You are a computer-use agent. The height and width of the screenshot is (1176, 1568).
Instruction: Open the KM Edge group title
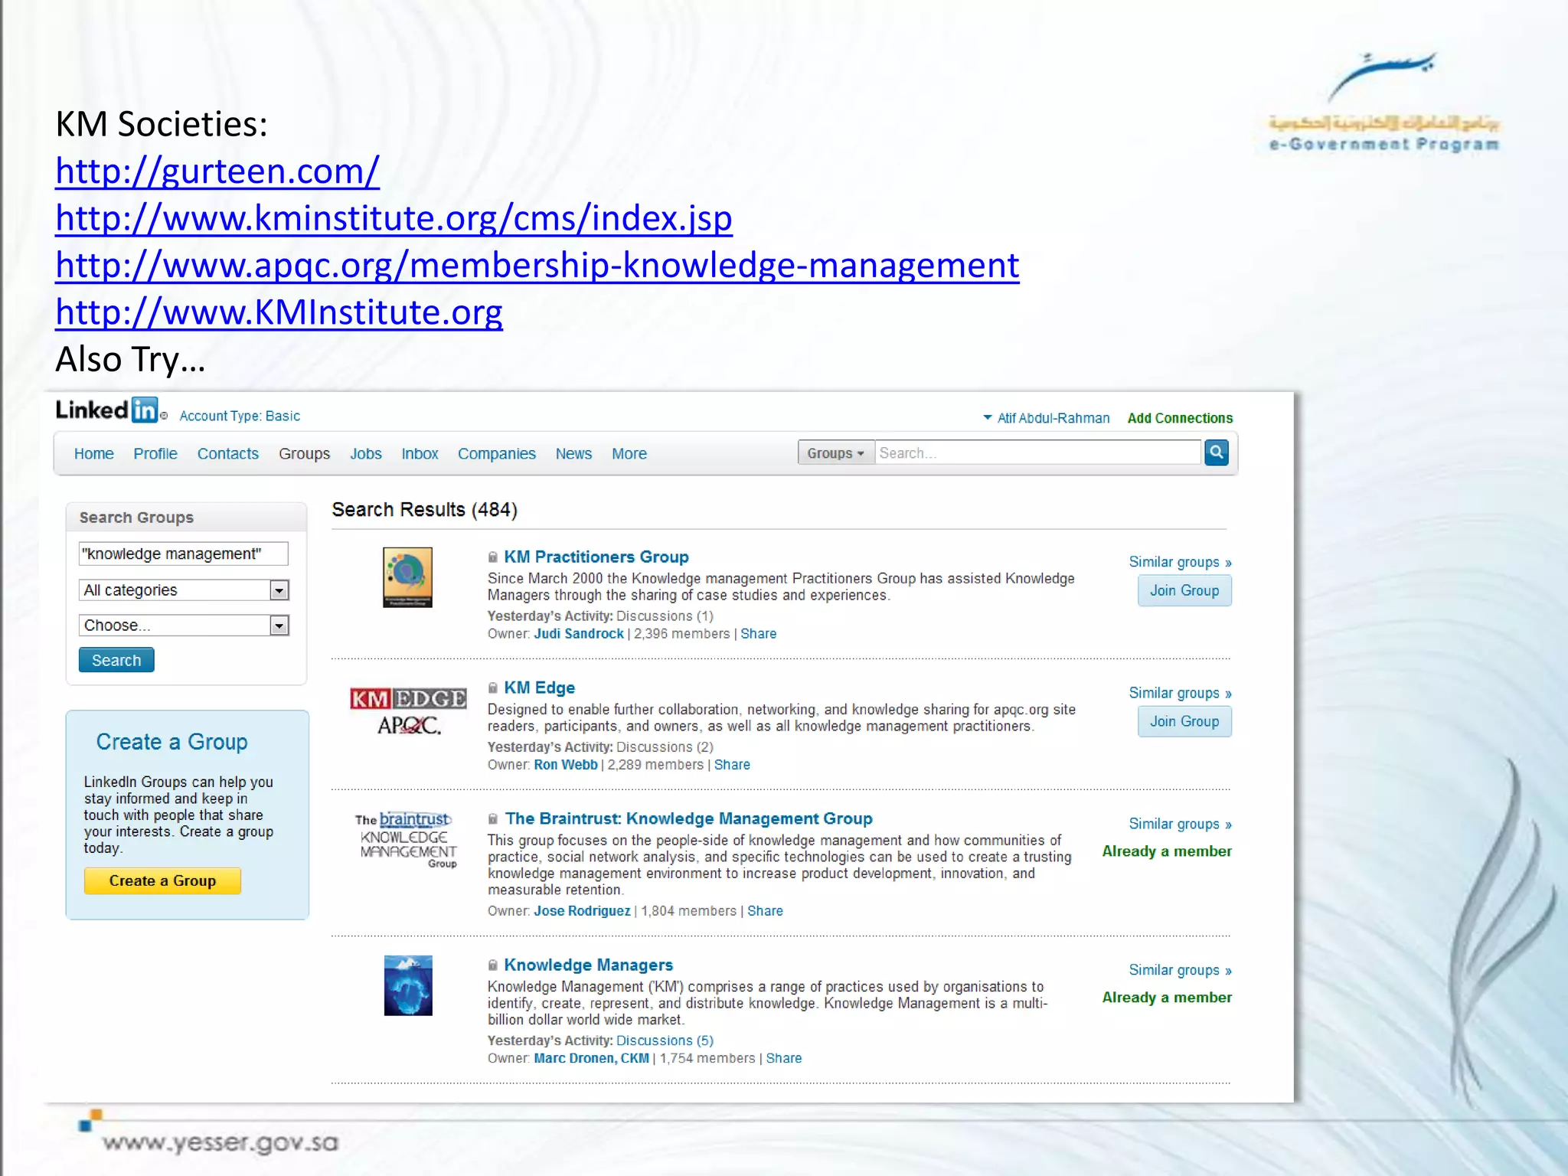coord(539,688)
